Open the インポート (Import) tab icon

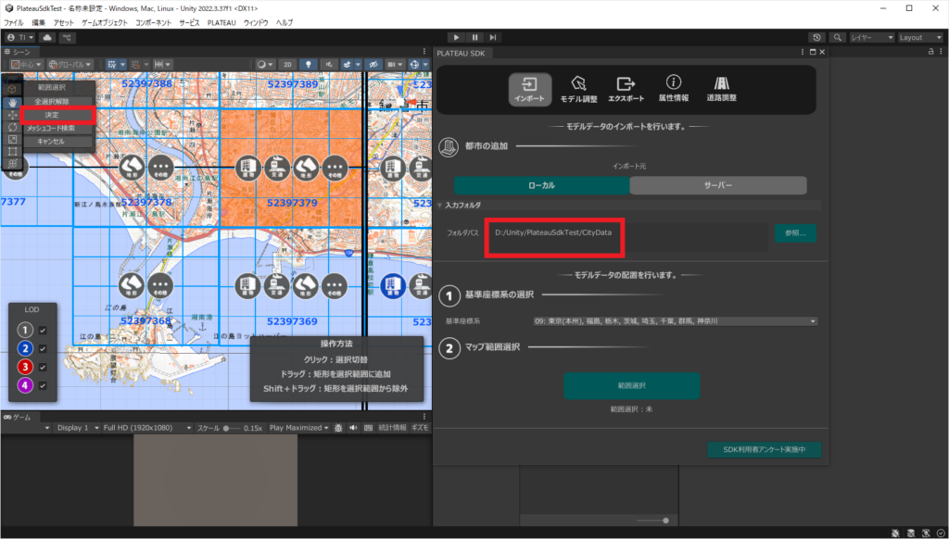click(529, 89)
